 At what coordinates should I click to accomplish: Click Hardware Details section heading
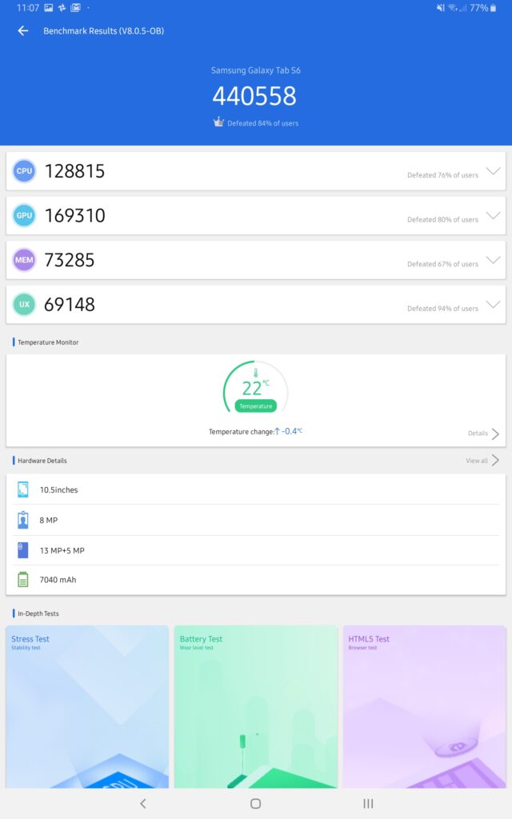tap(42, 461)
